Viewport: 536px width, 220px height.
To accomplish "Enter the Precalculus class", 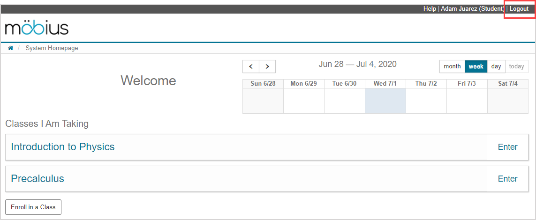I will pyautogui.click(x=507, y=179).
